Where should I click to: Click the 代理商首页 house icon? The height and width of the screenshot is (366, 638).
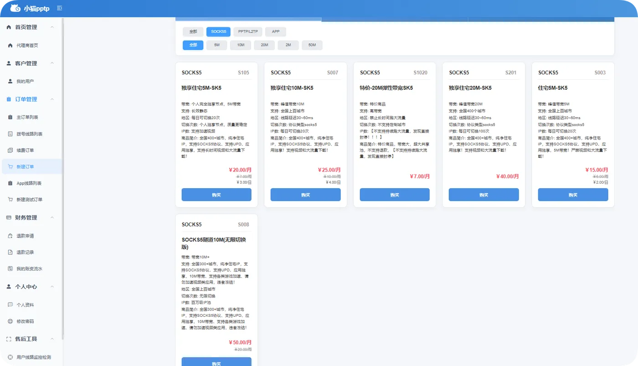(10, 45)
